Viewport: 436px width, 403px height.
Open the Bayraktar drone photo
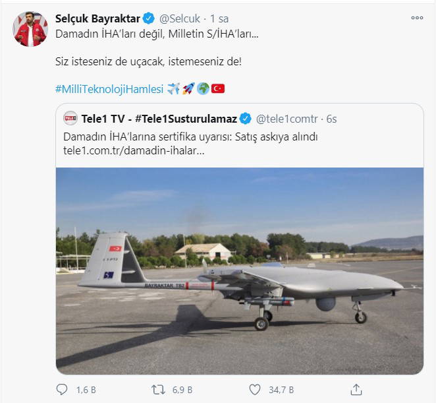[x=239, y=270]
